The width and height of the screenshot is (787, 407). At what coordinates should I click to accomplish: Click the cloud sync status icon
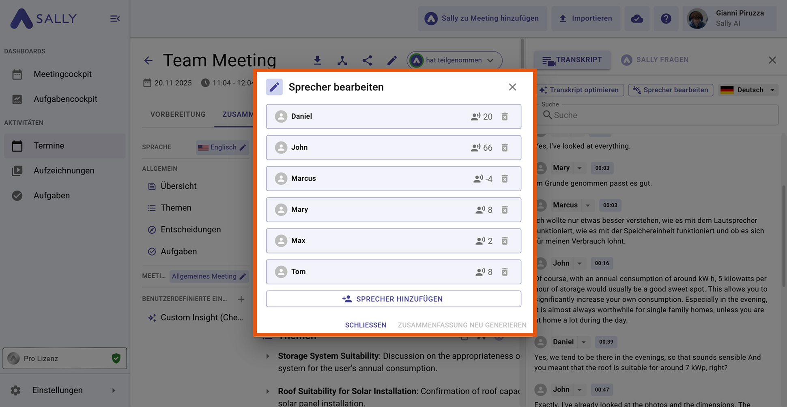pyautogui.click(x=637, y=19)
